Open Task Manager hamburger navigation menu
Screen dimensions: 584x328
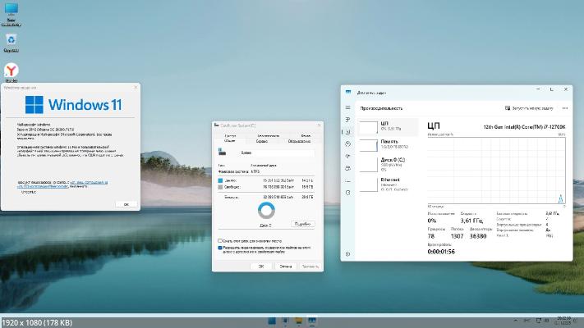coord(348,107)
